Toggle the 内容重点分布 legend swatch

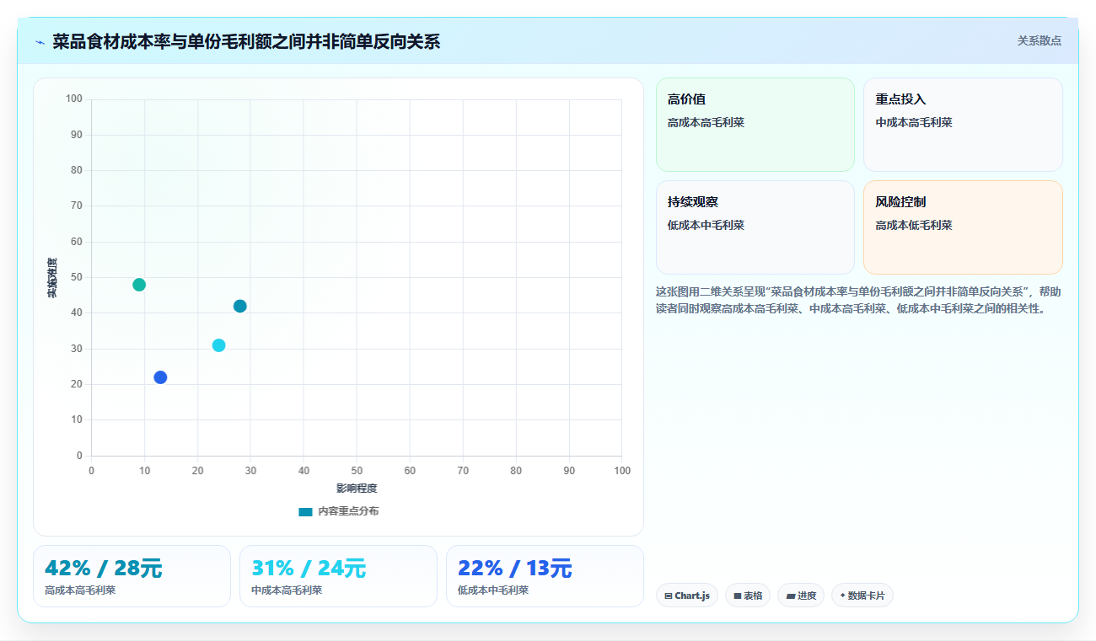[x=305, y=511]
